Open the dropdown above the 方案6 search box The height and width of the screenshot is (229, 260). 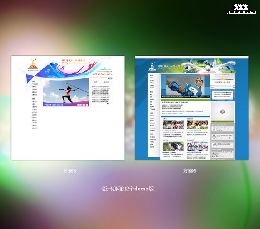[x=223, y=85]
